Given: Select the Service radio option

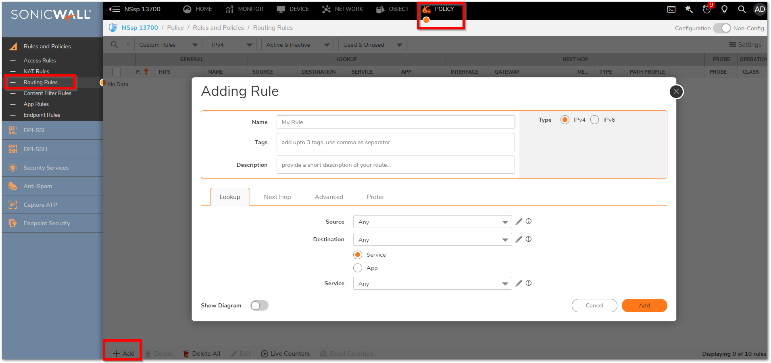Looking at the screenshot, I should [358, 255].
